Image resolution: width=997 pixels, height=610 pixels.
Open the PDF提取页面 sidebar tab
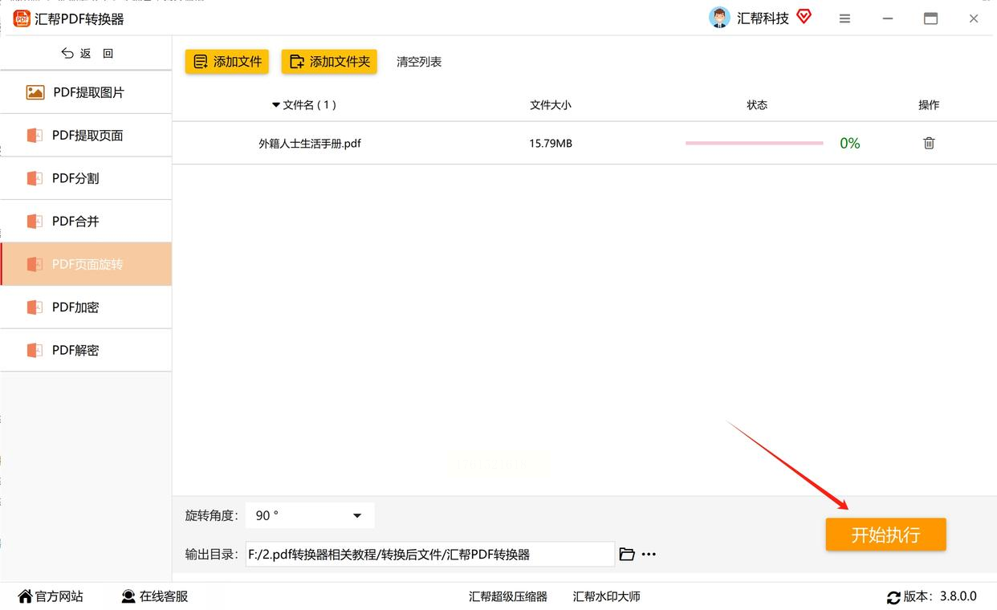86,135
